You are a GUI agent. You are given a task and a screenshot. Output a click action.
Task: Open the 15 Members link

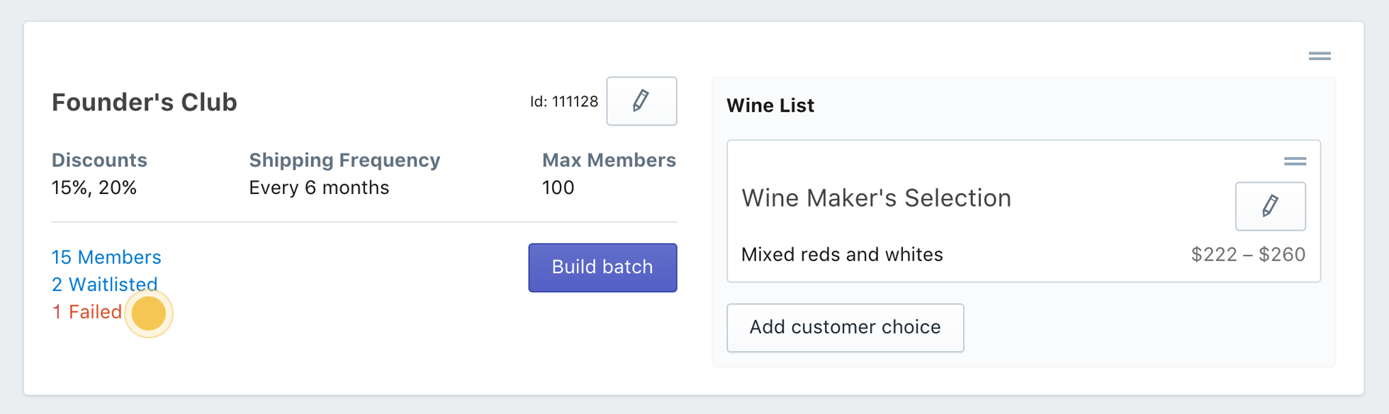pos(106,257)
